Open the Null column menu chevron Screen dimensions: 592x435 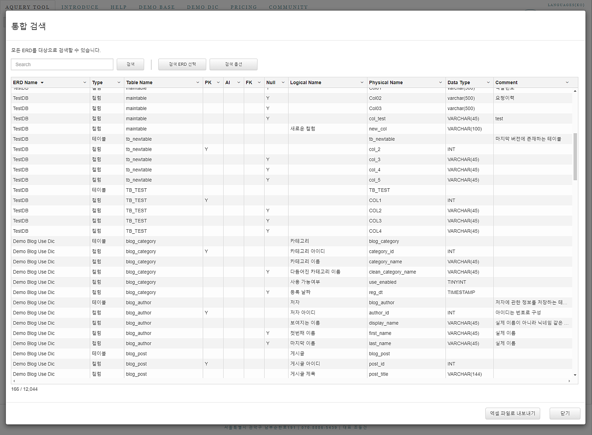coord(283,83)
